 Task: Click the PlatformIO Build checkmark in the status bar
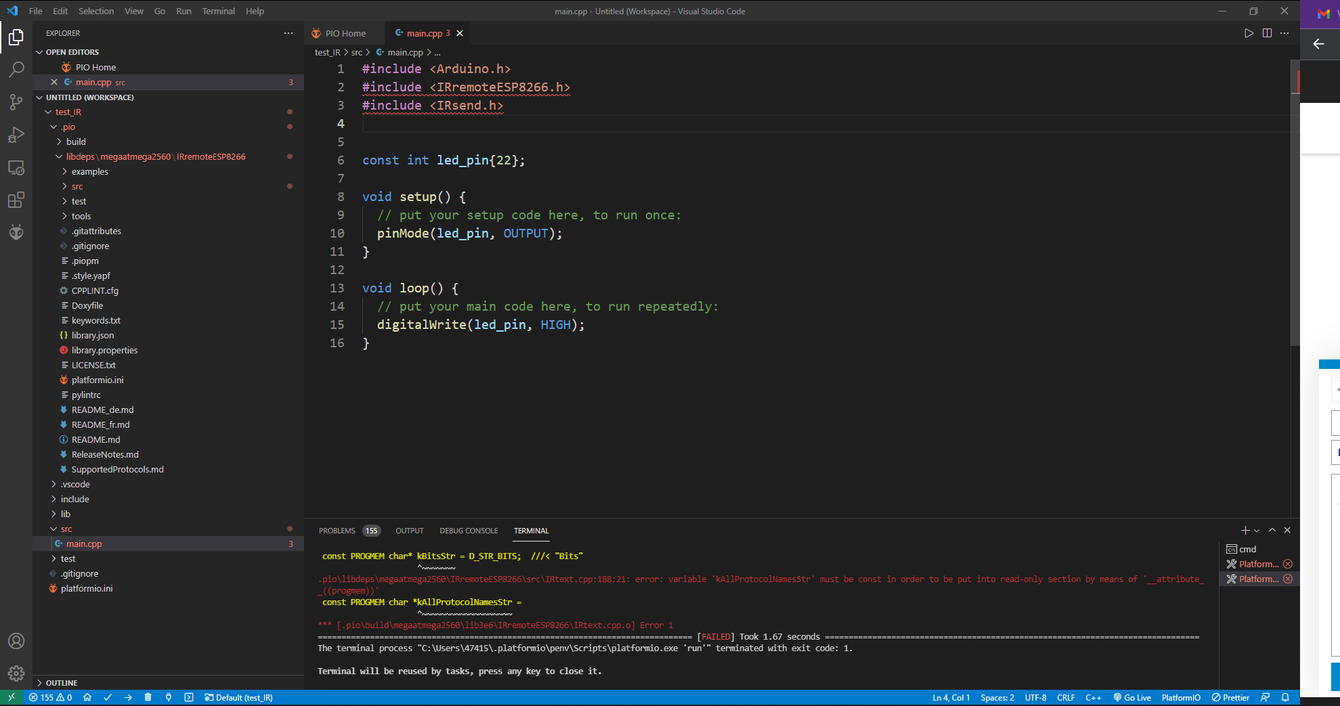point(108,697)
